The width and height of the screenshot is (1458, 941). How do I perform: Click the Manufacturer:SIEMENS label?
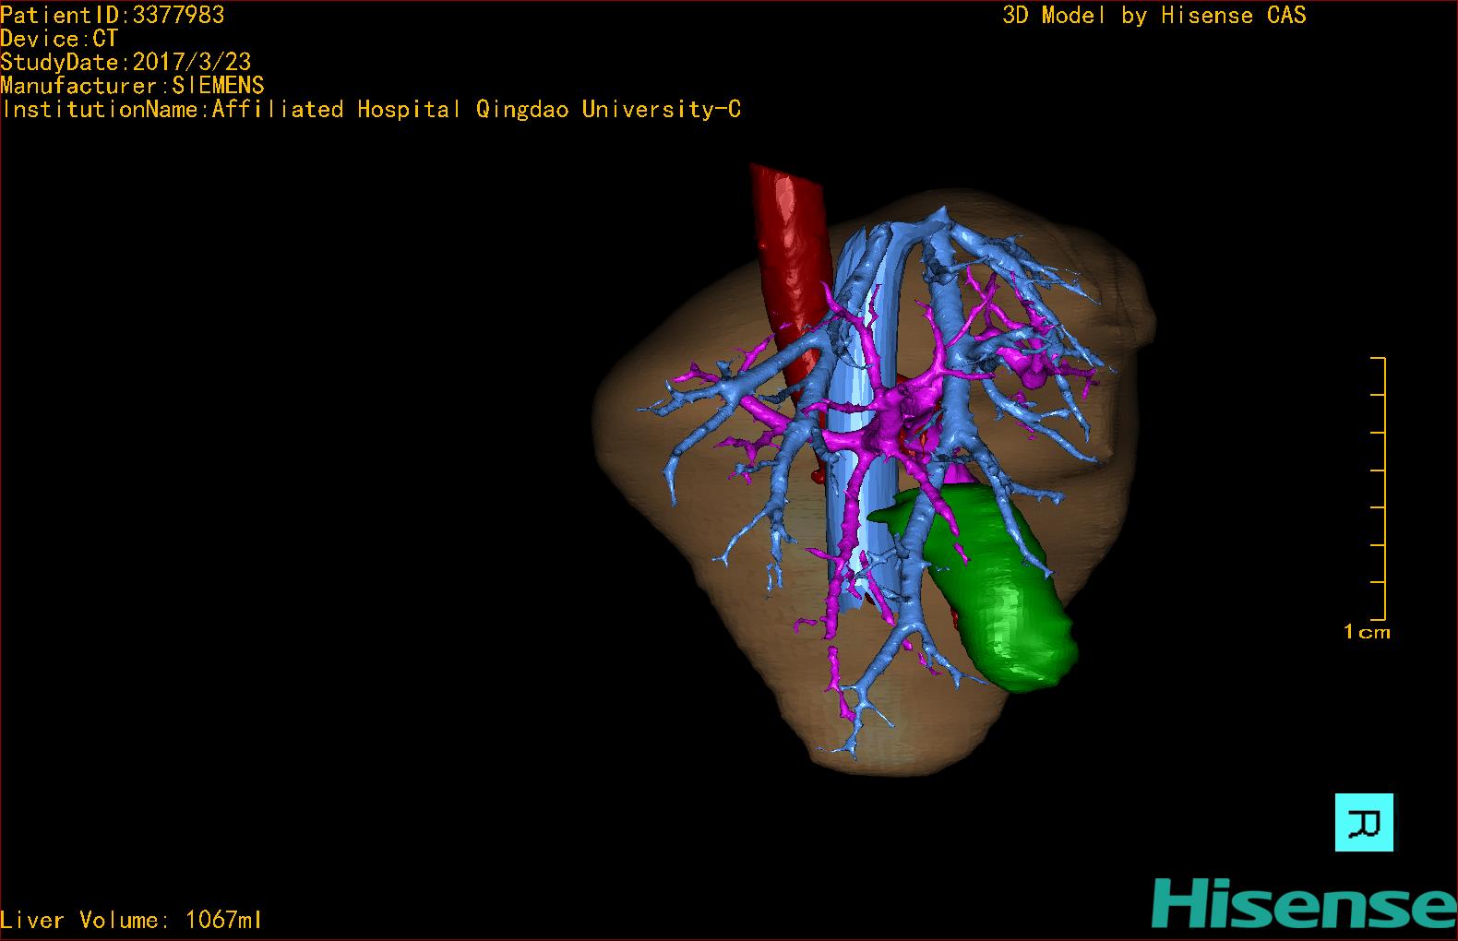tap(132, 86)
